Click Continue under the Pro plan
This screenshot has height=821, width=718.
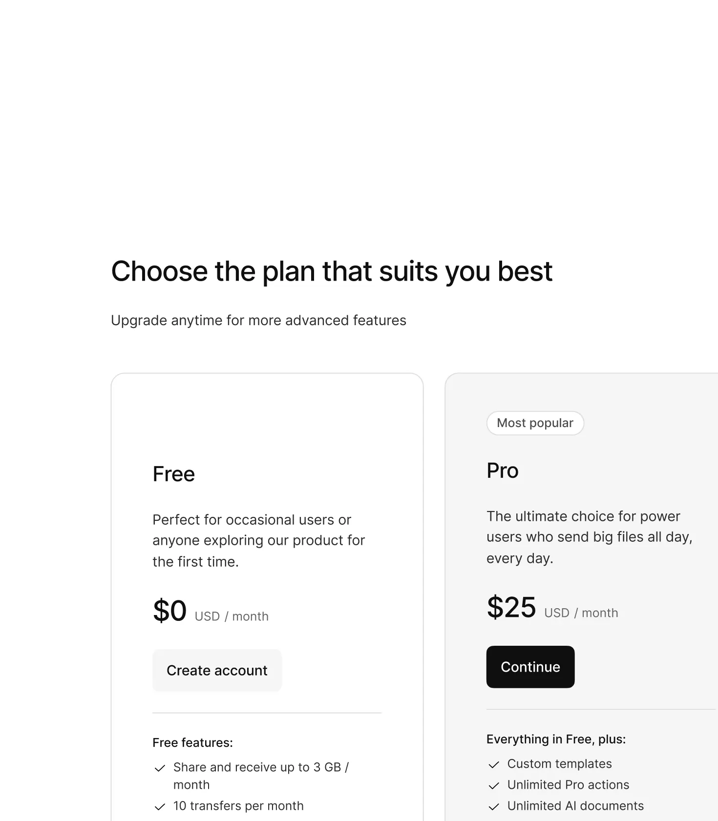[x=530, y=667]
